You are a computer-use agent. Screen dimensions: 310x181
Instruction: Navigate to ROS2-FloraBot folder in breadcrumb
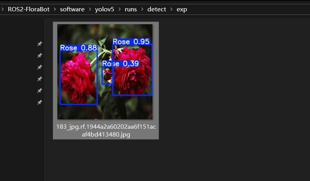[x=28, y=9]
